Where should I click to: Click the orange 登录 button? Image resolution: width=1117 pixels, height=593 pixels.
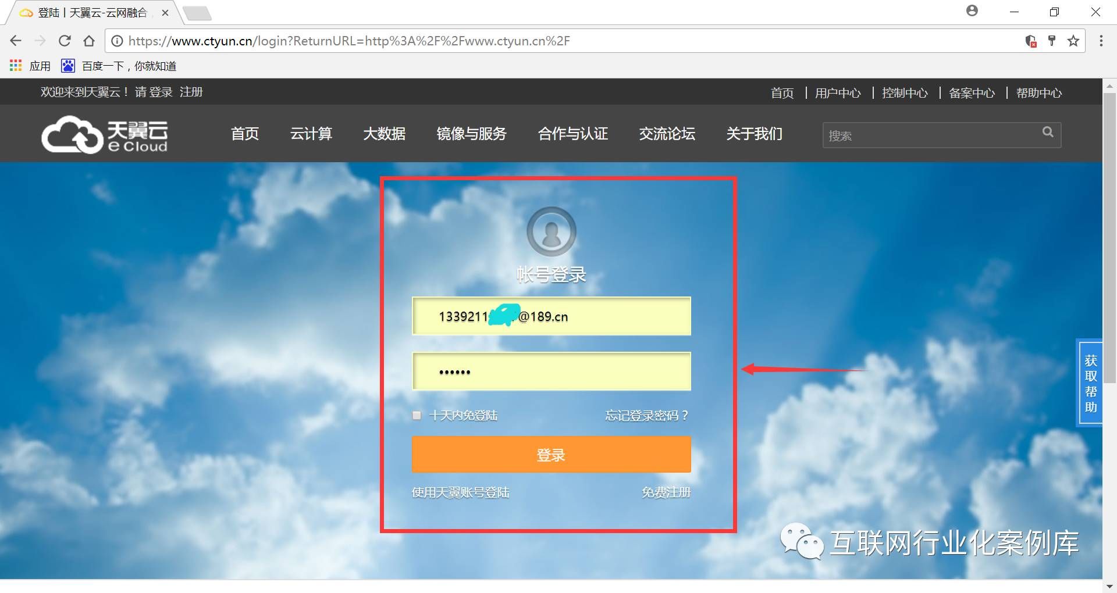[550, 455]
